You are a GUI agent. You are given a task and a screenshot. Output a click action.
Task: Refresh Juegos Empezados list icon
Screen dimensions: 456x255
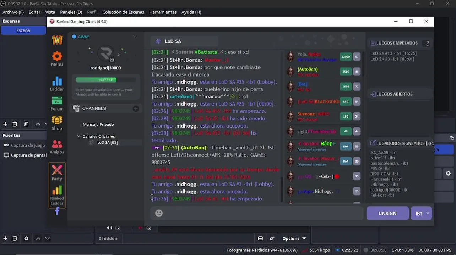tap(427, 43)
